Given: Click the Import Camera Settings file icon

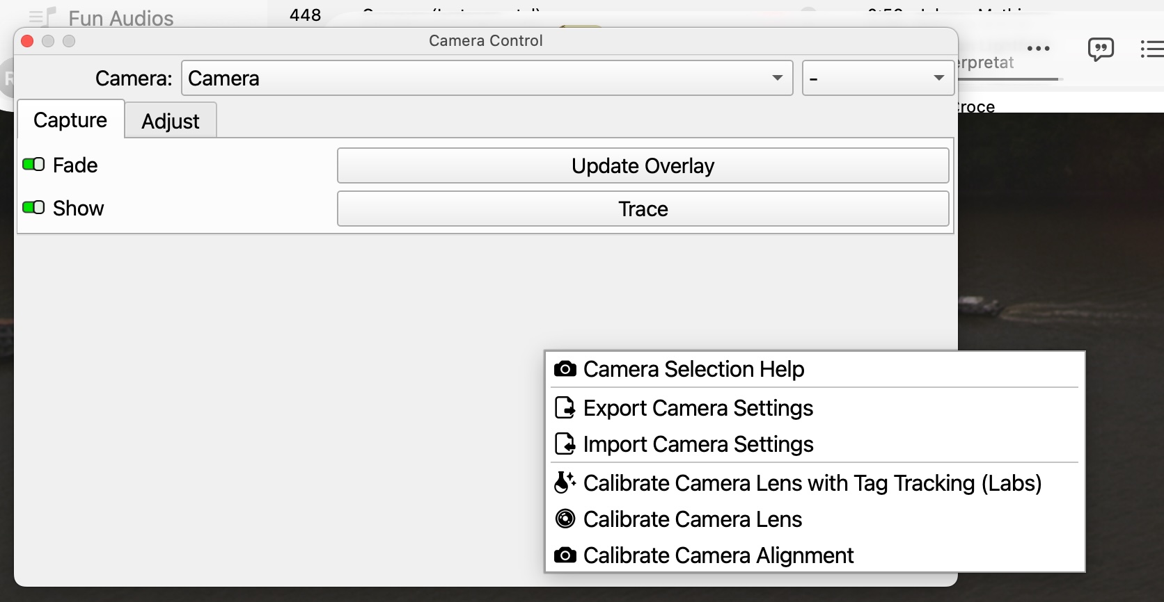Looking at the screenshot, I should (565, 444).
